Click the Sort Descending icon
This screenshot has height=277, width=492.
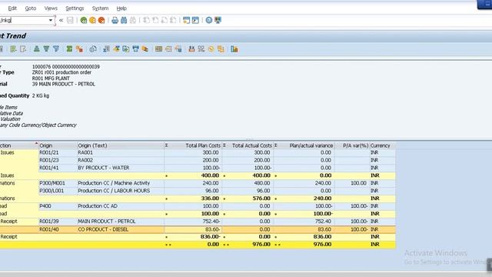pos(46,49)
